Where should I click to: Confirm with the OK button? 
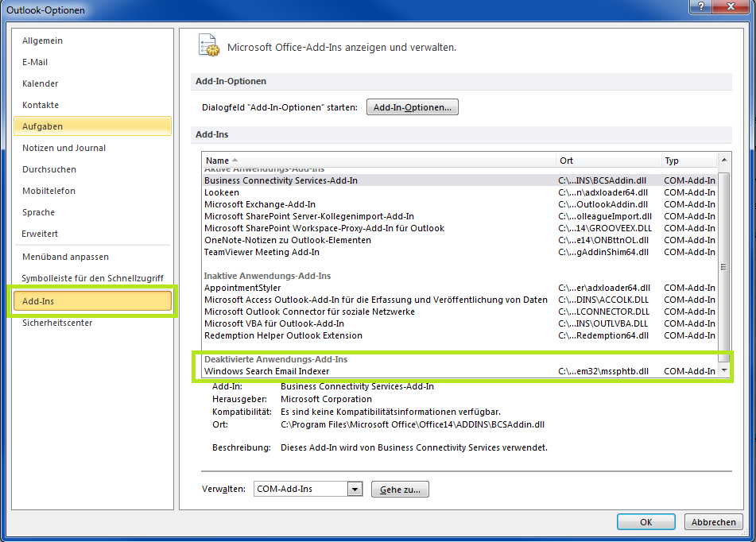646,522
